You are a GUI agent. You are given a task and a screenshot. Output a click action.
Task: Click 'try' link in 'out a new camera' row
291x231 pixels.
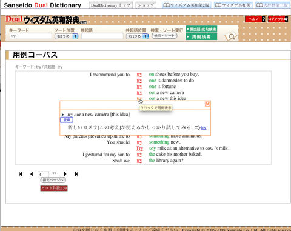pyautogui.click(x=139, y=93)
